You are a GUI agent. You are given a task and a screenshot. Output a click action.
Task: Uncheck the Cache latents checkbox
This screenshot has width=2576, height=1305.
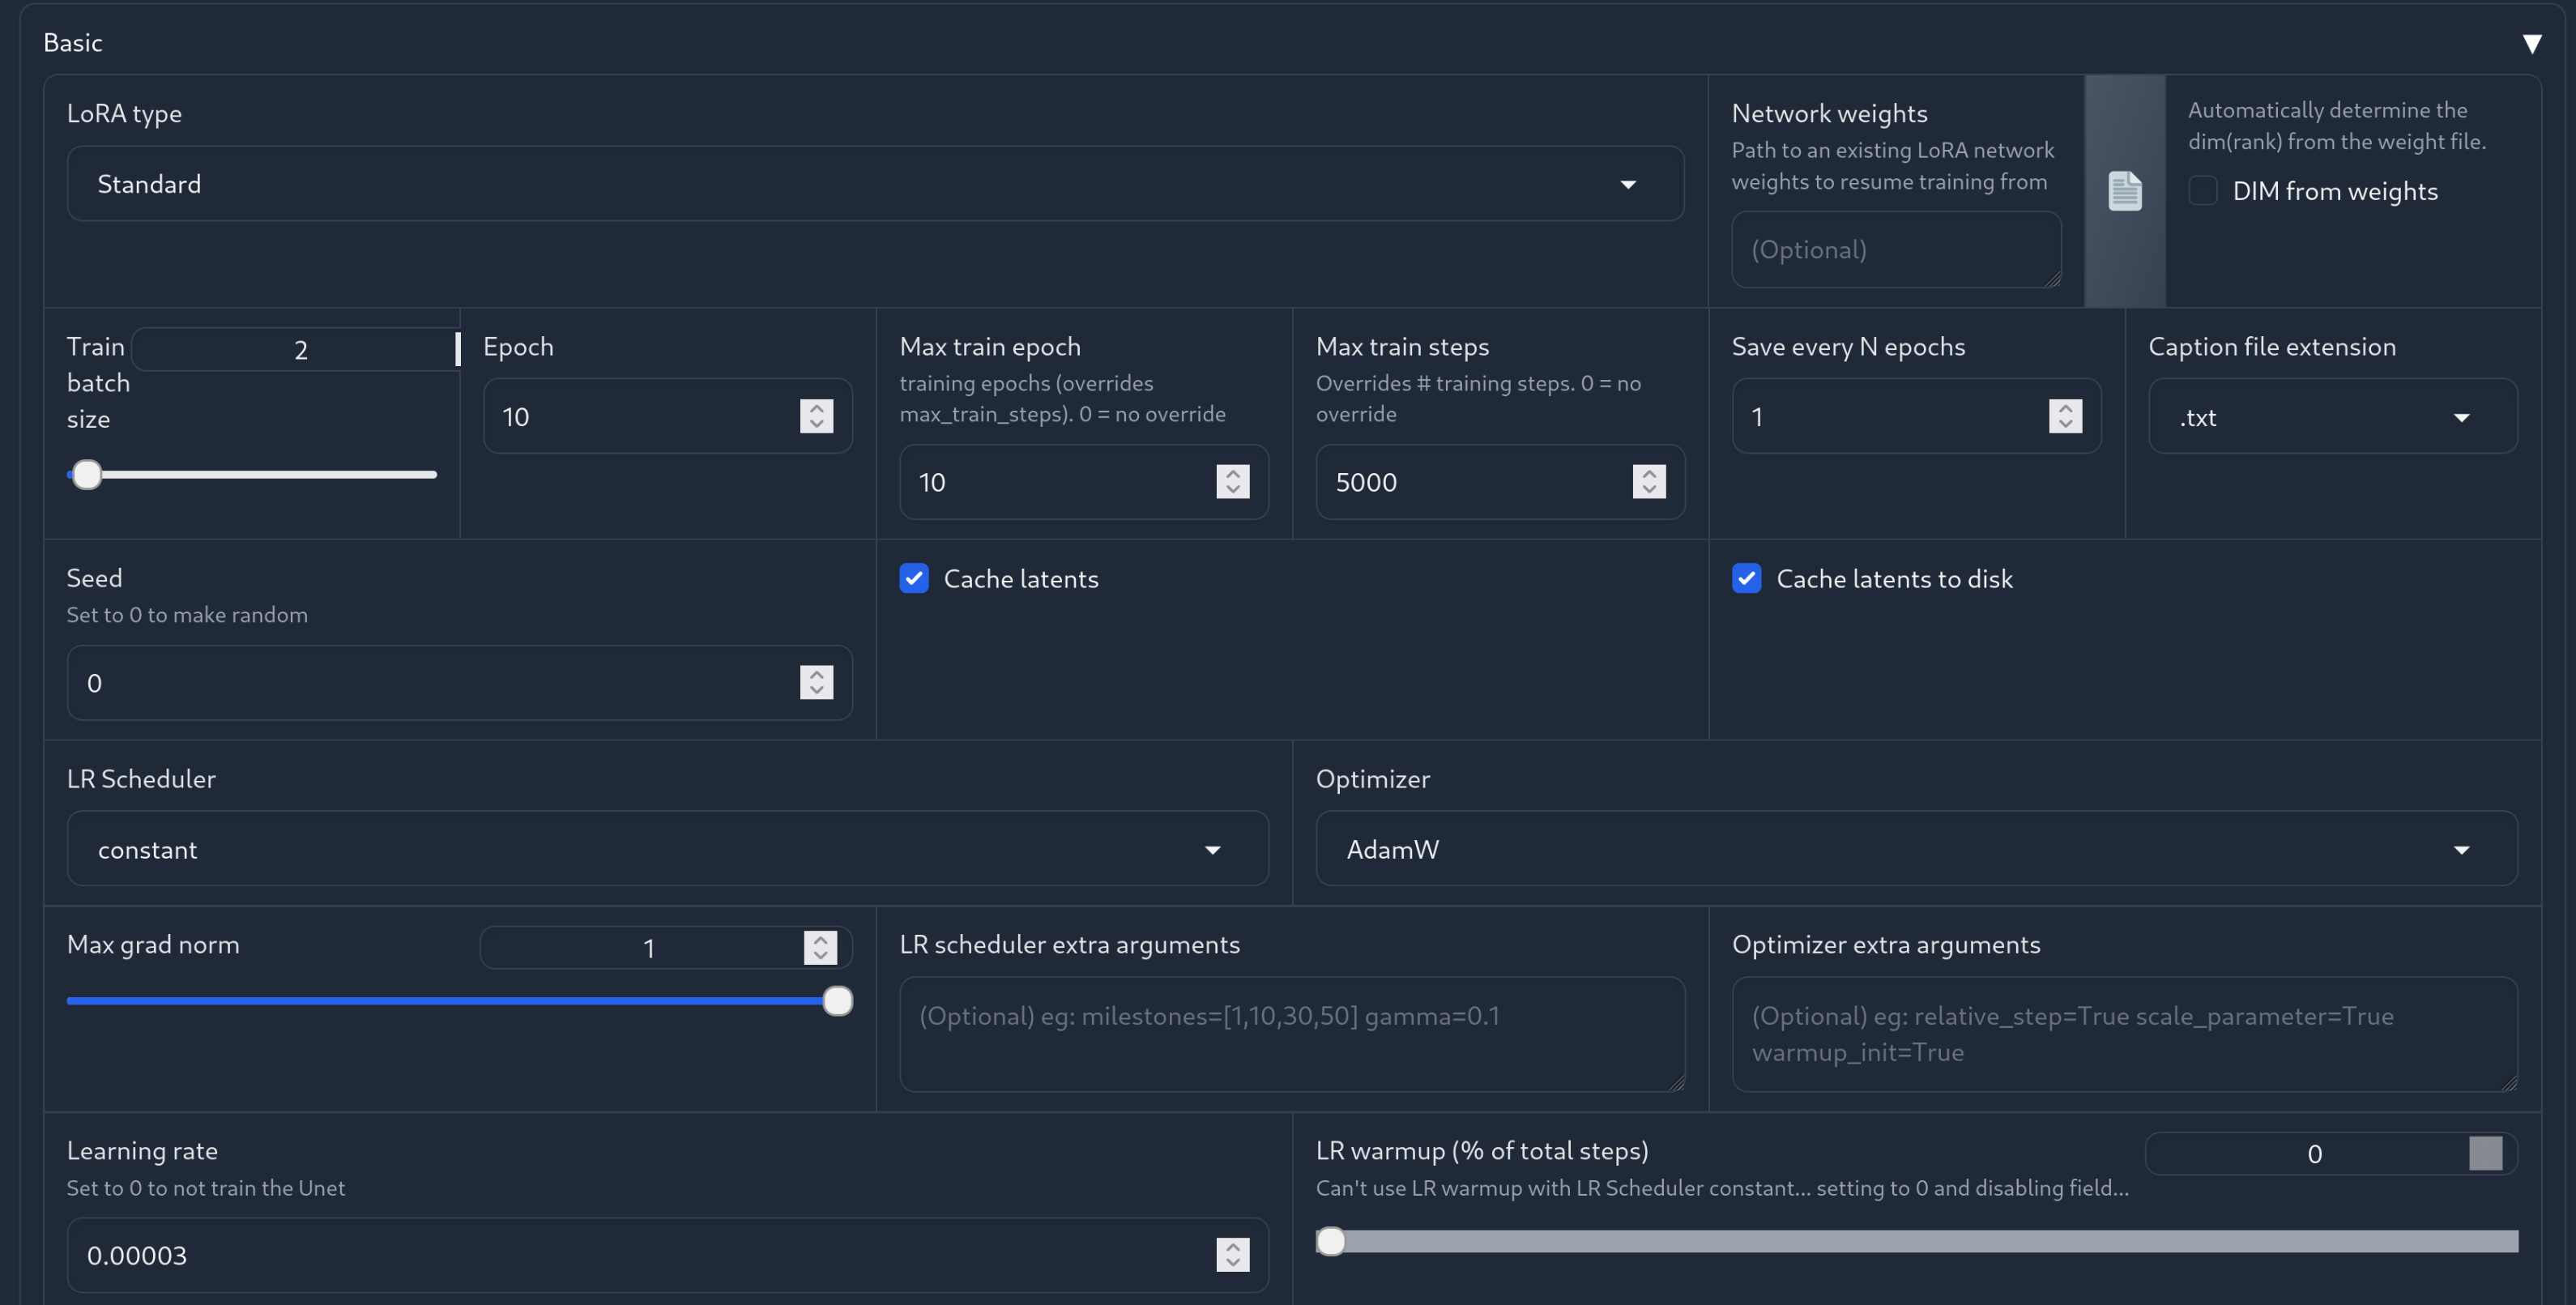coord(914,579)
